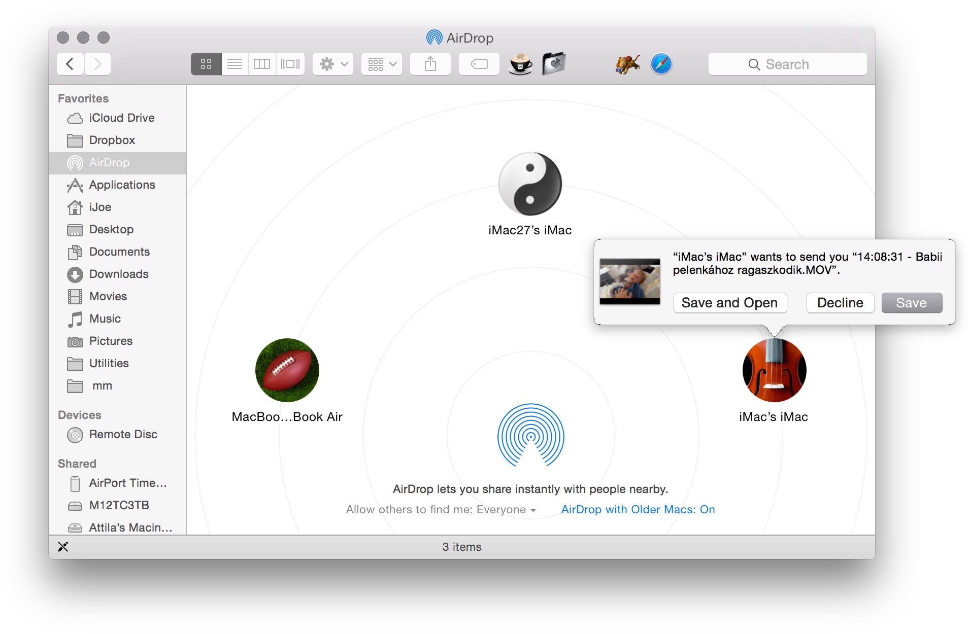The image size is (970, 634).
Task: Launch the dog app icon in toolbar
Action: pos(628,64)
